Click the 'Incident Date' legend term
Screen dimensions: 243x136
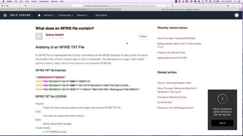pyautogui.click(x=43, y=128)
